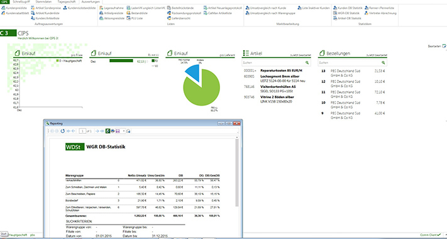Open Umsatzvergleich nach Warengruppe
447x239 pixels.
click(270, 13)
